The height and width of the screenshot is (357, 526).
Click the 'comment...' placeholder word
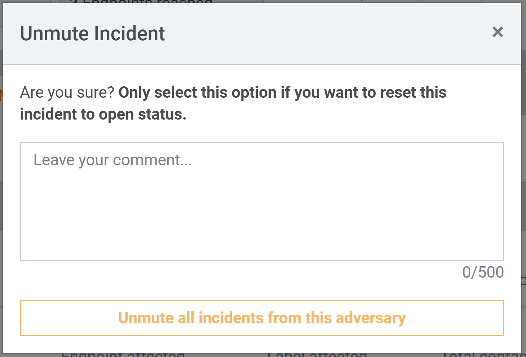152,160
